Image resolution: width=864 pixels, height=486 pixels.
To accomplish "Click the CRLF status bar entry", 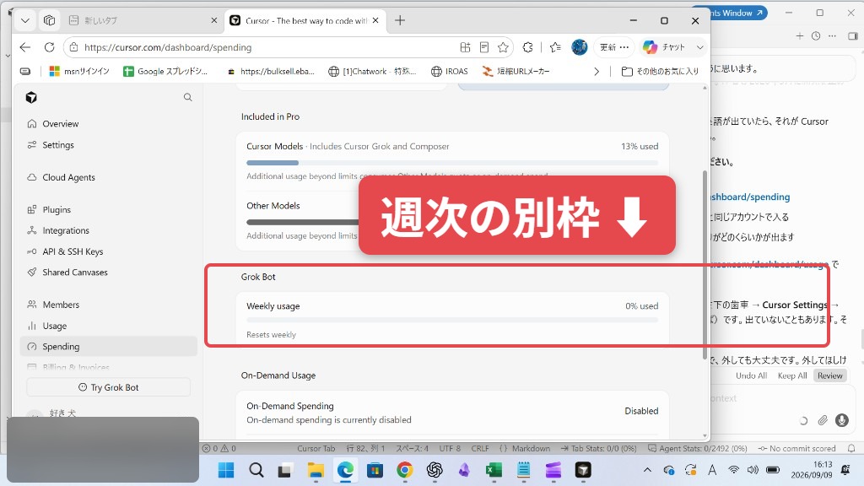I will click(480, 449).
